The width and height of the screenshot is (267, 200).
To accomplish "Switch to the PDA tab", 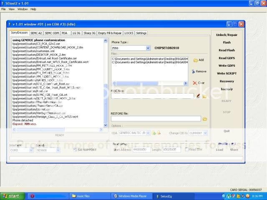I will 65,33.
